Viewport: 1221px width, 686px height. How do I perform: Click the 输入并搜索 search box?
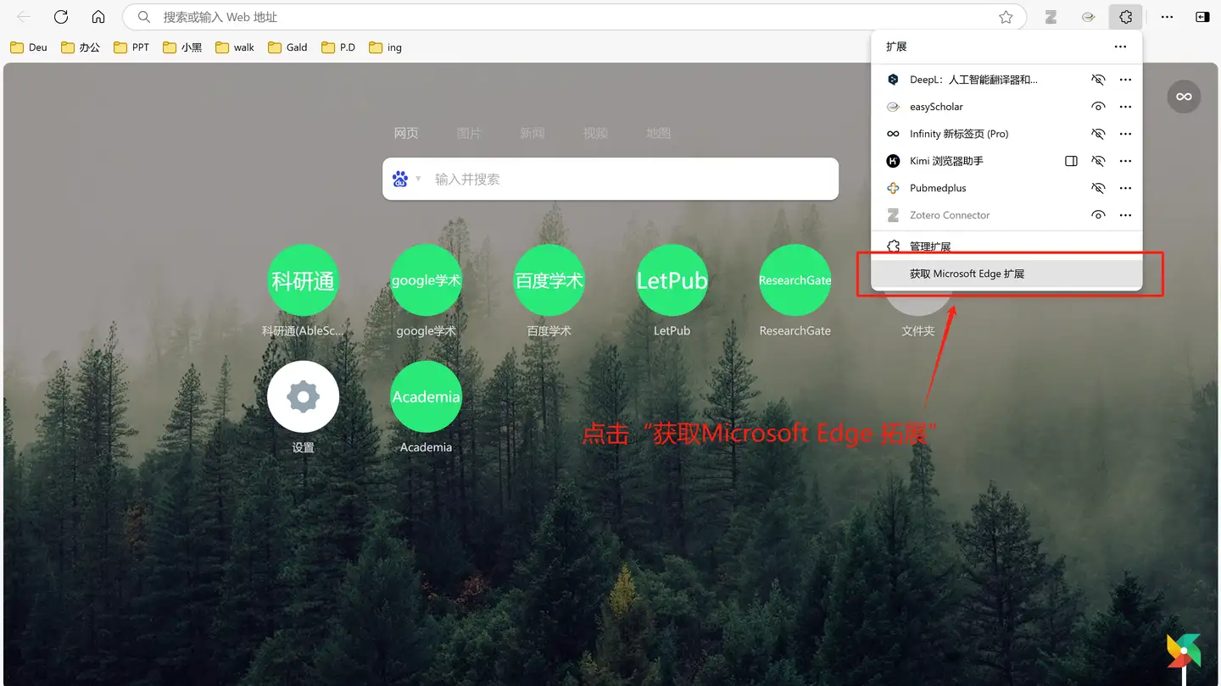point(610,179)
